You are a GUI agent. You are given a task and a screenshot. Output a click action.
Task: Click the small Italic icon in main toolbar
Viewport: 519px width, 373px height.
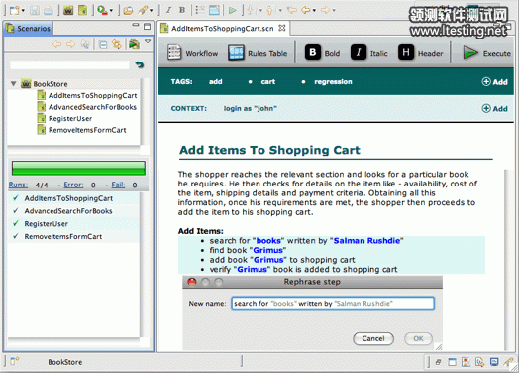168,10
